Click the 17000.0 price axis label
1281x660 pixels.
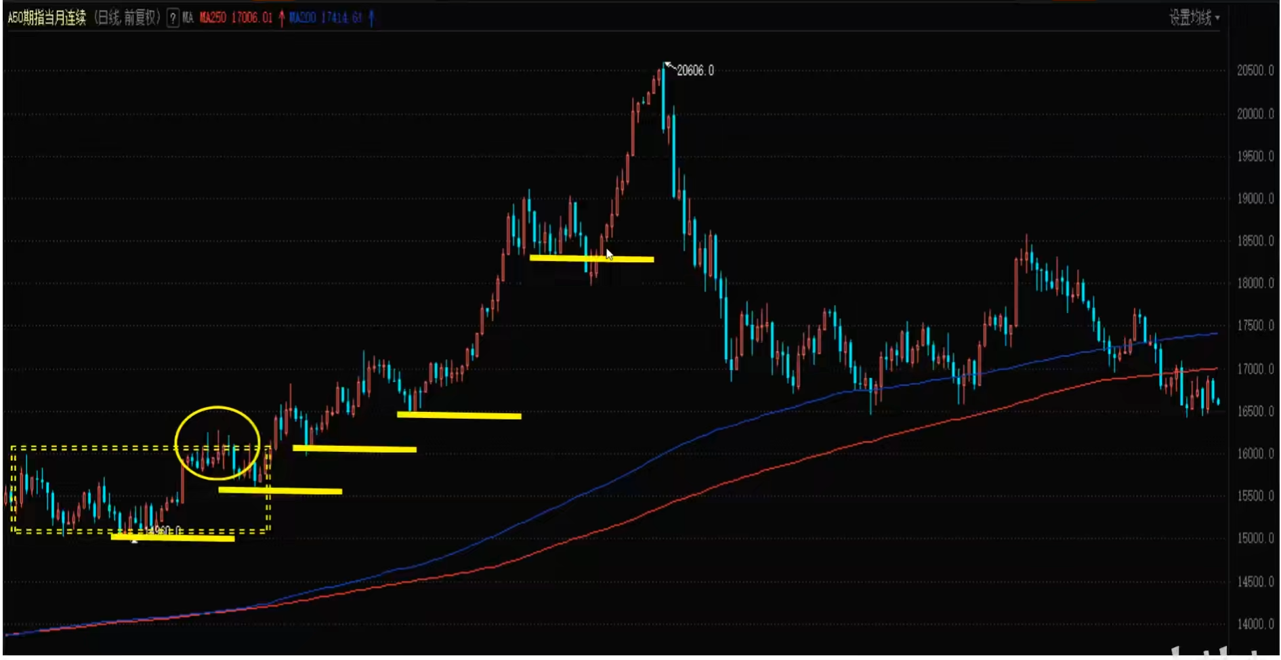click(x=1255, y=369)
